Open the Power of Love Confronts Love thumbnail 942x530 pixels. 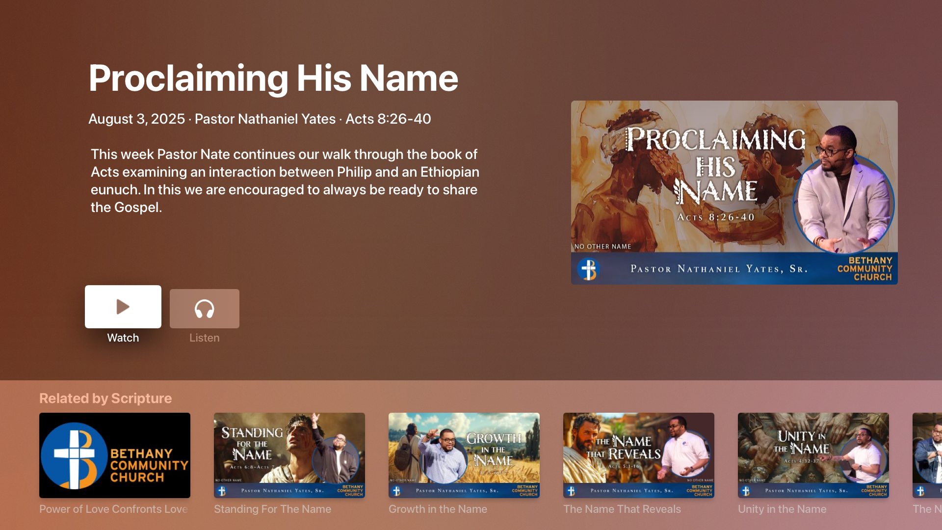pyautogui.click(x=115, y=455)
